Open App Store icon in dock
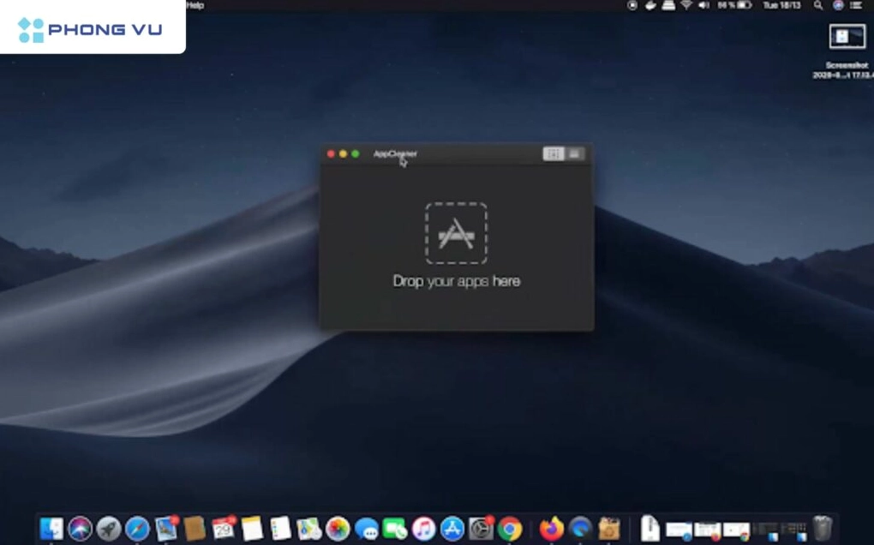Screen dimensions: 874x545 (452, 528)
